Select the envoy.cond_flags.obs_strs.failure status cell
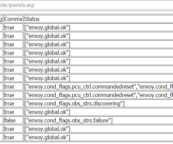 pos(98,120)
